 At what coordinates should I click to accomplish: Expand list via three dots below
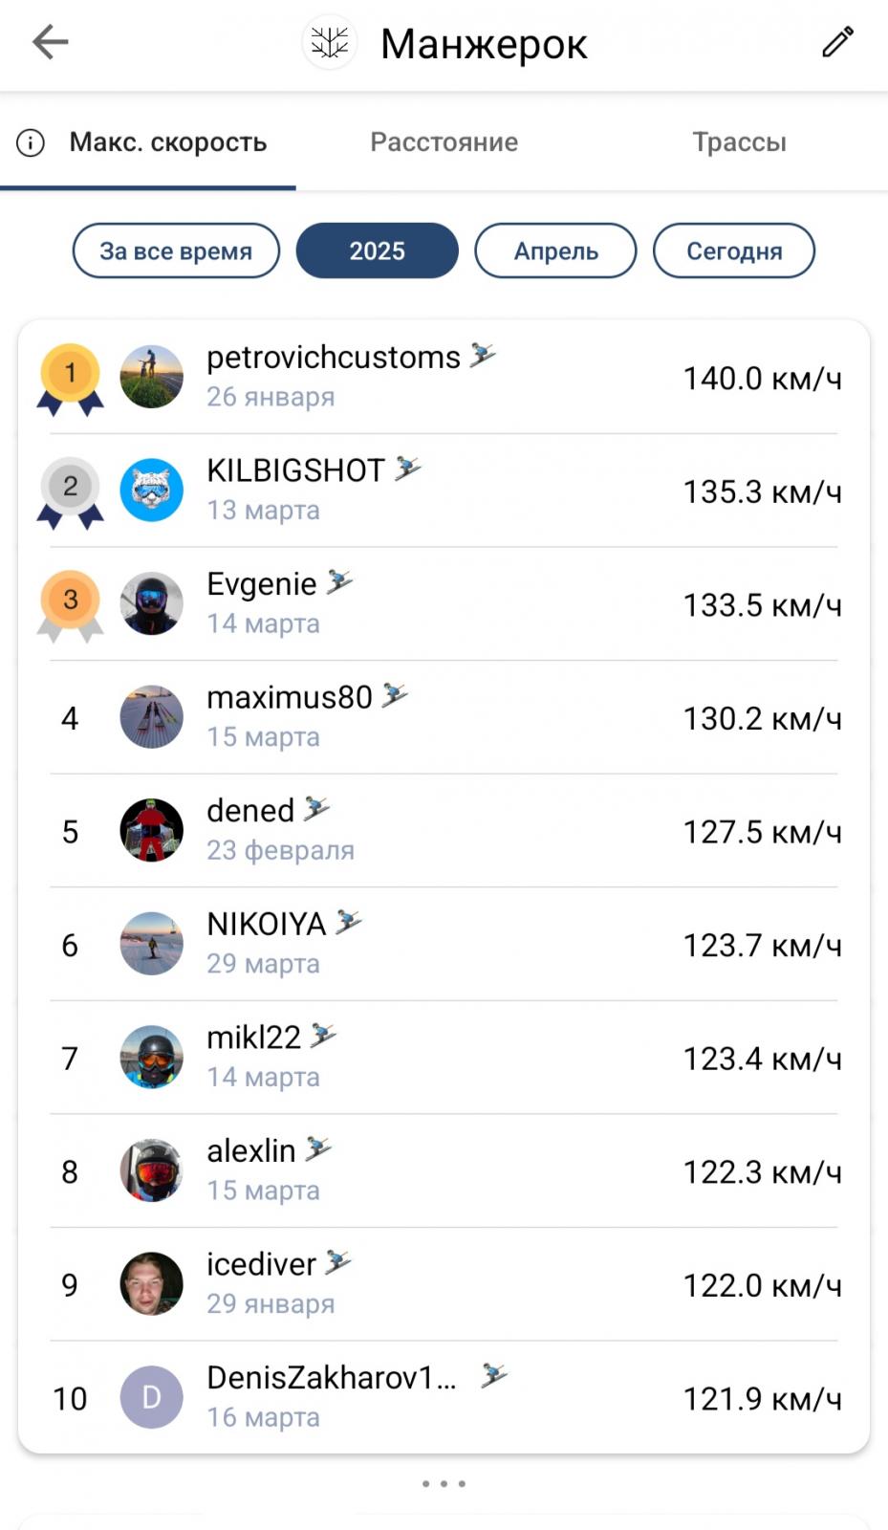click(x=444, y=1484)
